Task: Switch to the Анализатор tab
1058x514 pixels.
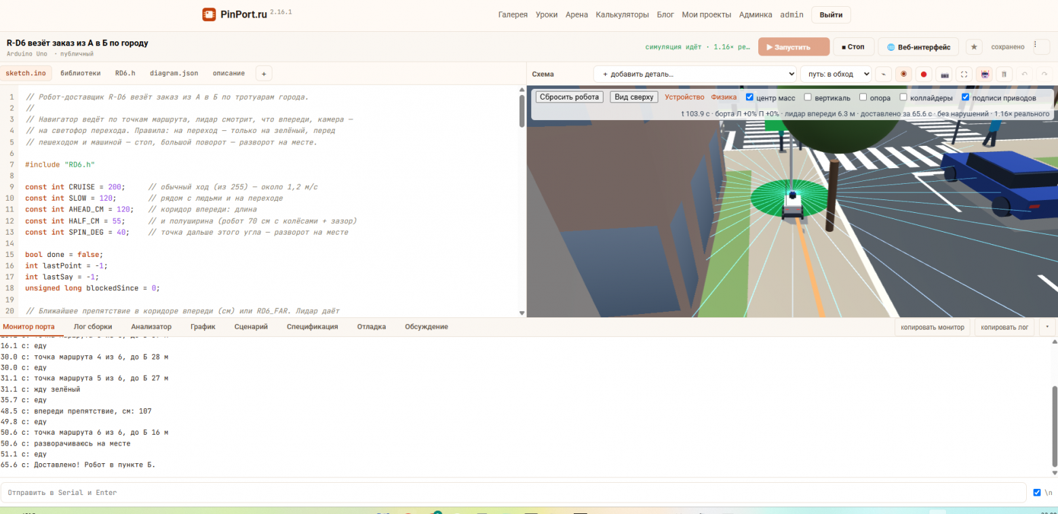Action: [151, 327]
